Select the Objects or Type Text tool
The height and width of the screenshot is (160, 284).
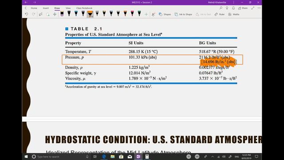tap(40, 14)
